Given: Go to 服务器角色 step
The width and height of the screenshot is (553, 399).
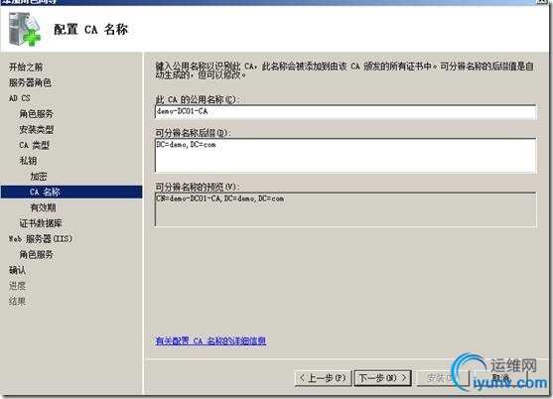Looking at the screenshot, I should coord(30,82).
